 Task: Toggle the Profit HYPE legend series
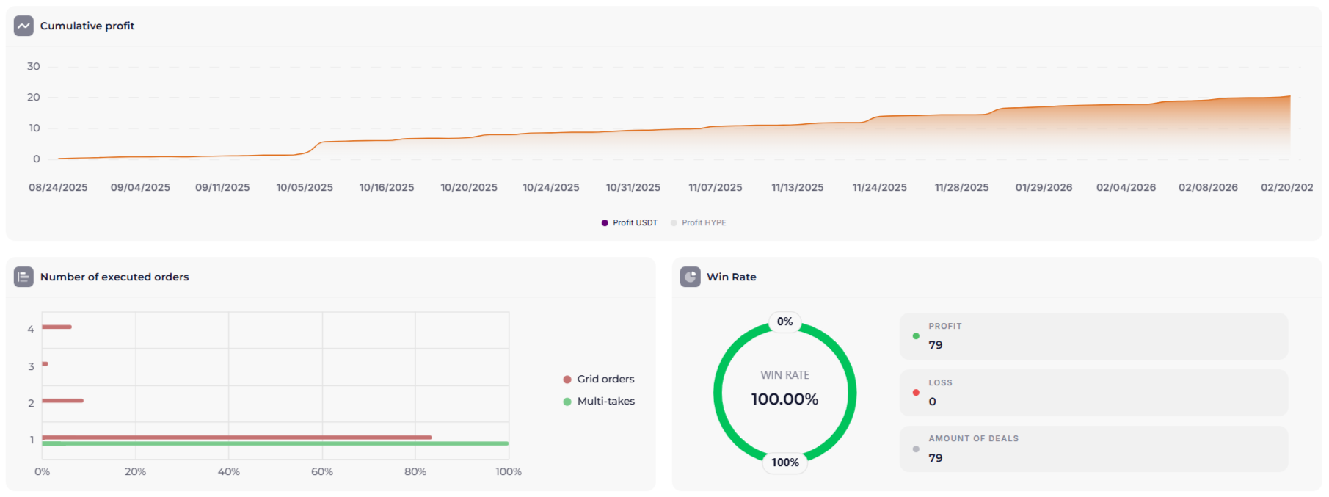pyautogui.click(x=698, y=222)
